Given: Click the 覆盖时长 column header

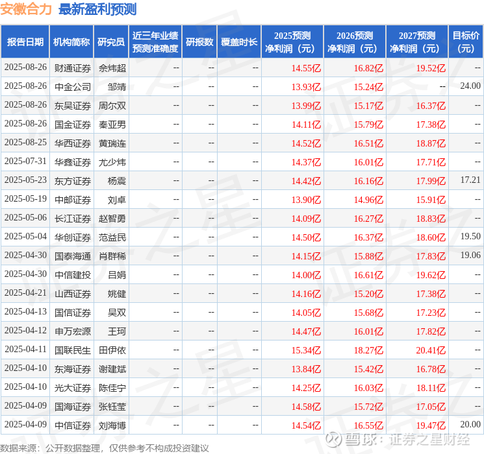Looking at the screenshot, I should click(239, 42).
